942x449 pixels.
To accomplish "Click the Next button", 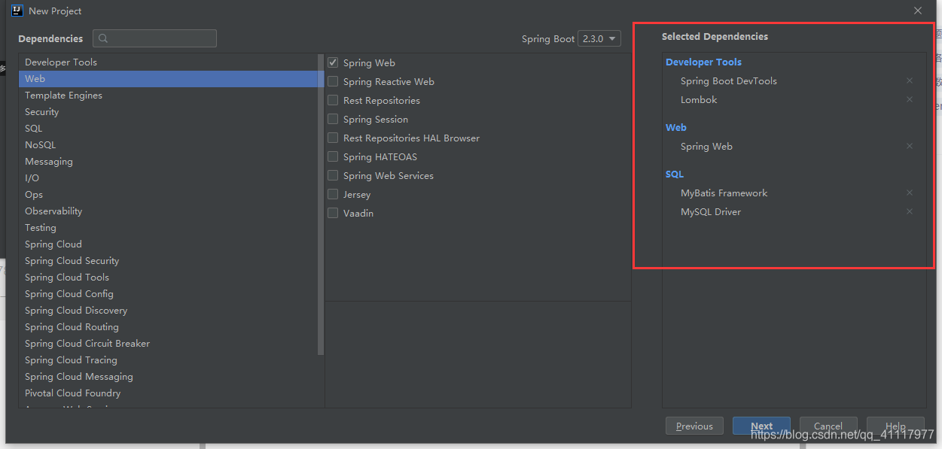I will pos(761,426).
